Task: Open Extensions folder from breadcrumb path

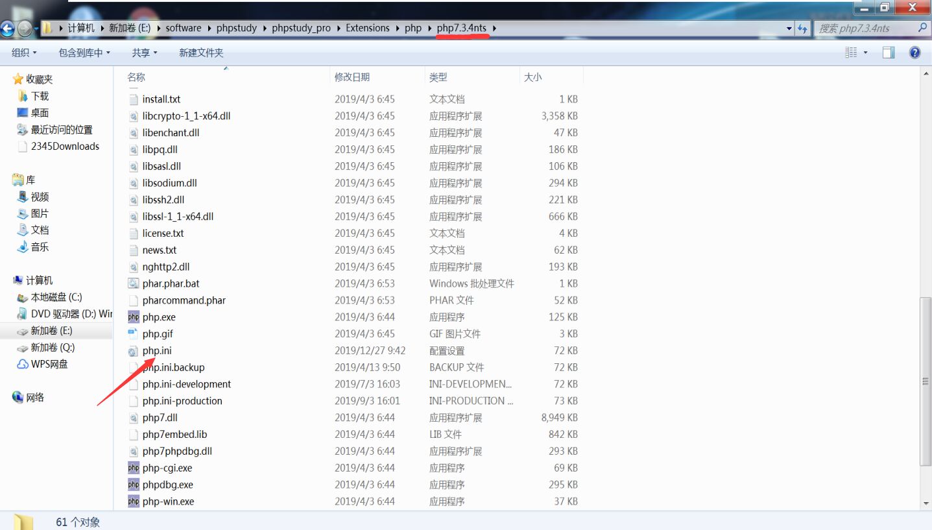Action: (368, 29)
